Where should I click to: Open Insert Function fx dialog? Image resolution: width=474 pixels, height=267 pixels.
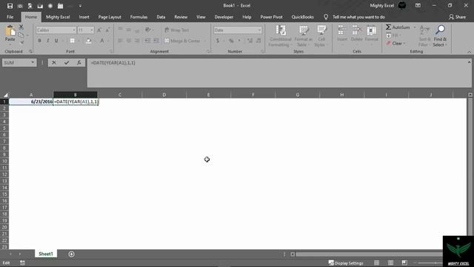79,62
